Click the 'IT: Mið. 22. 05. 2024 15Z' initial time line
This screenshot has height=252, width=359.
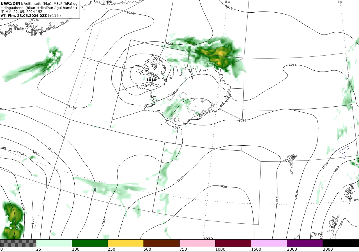22,12
